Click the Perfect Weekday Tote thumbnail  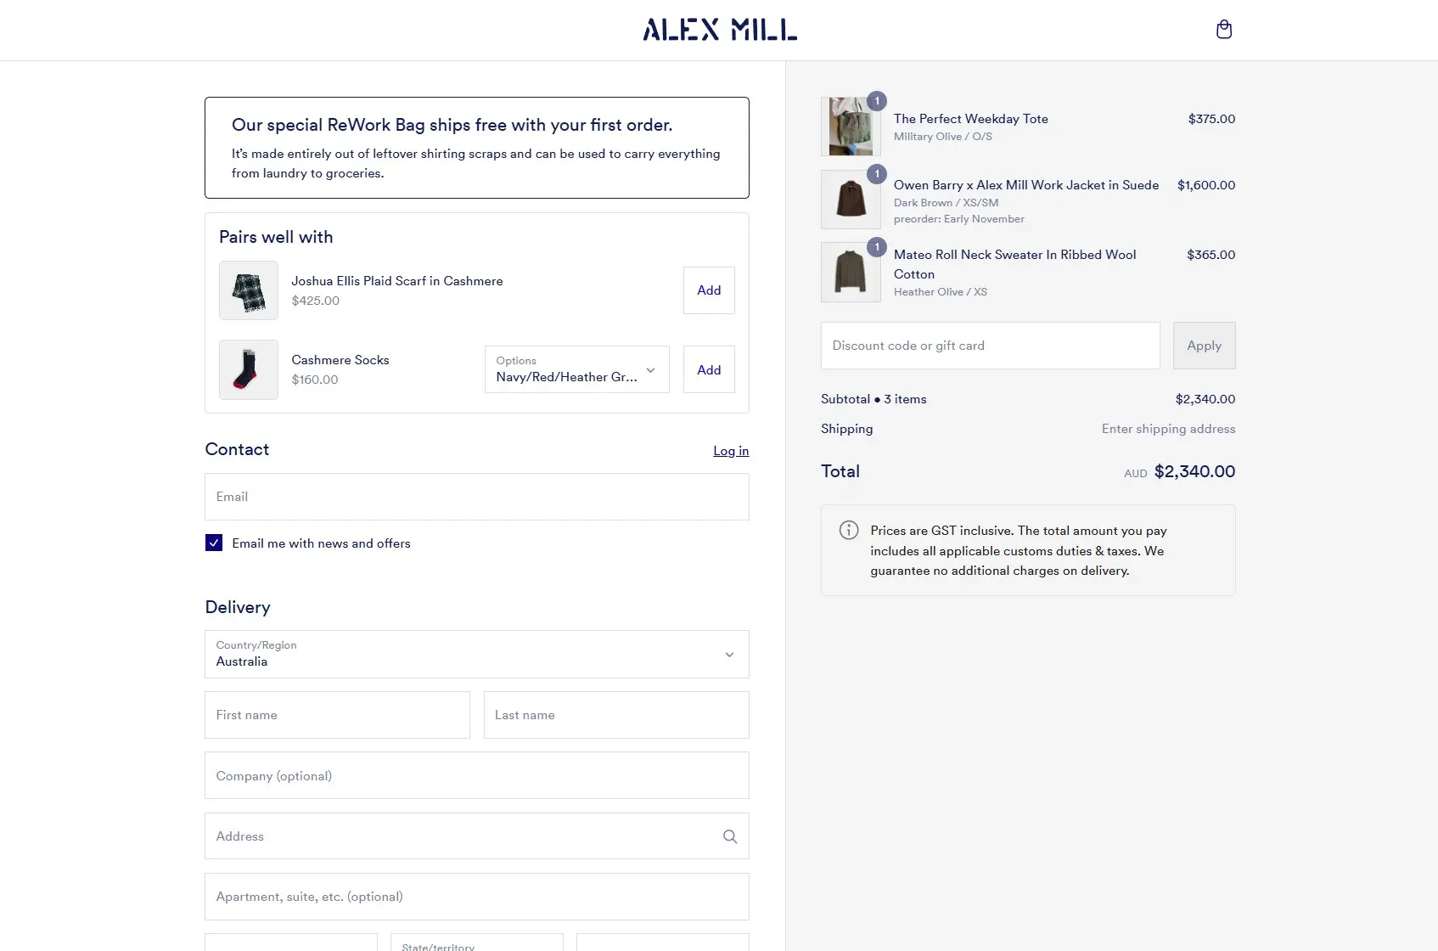850,126
